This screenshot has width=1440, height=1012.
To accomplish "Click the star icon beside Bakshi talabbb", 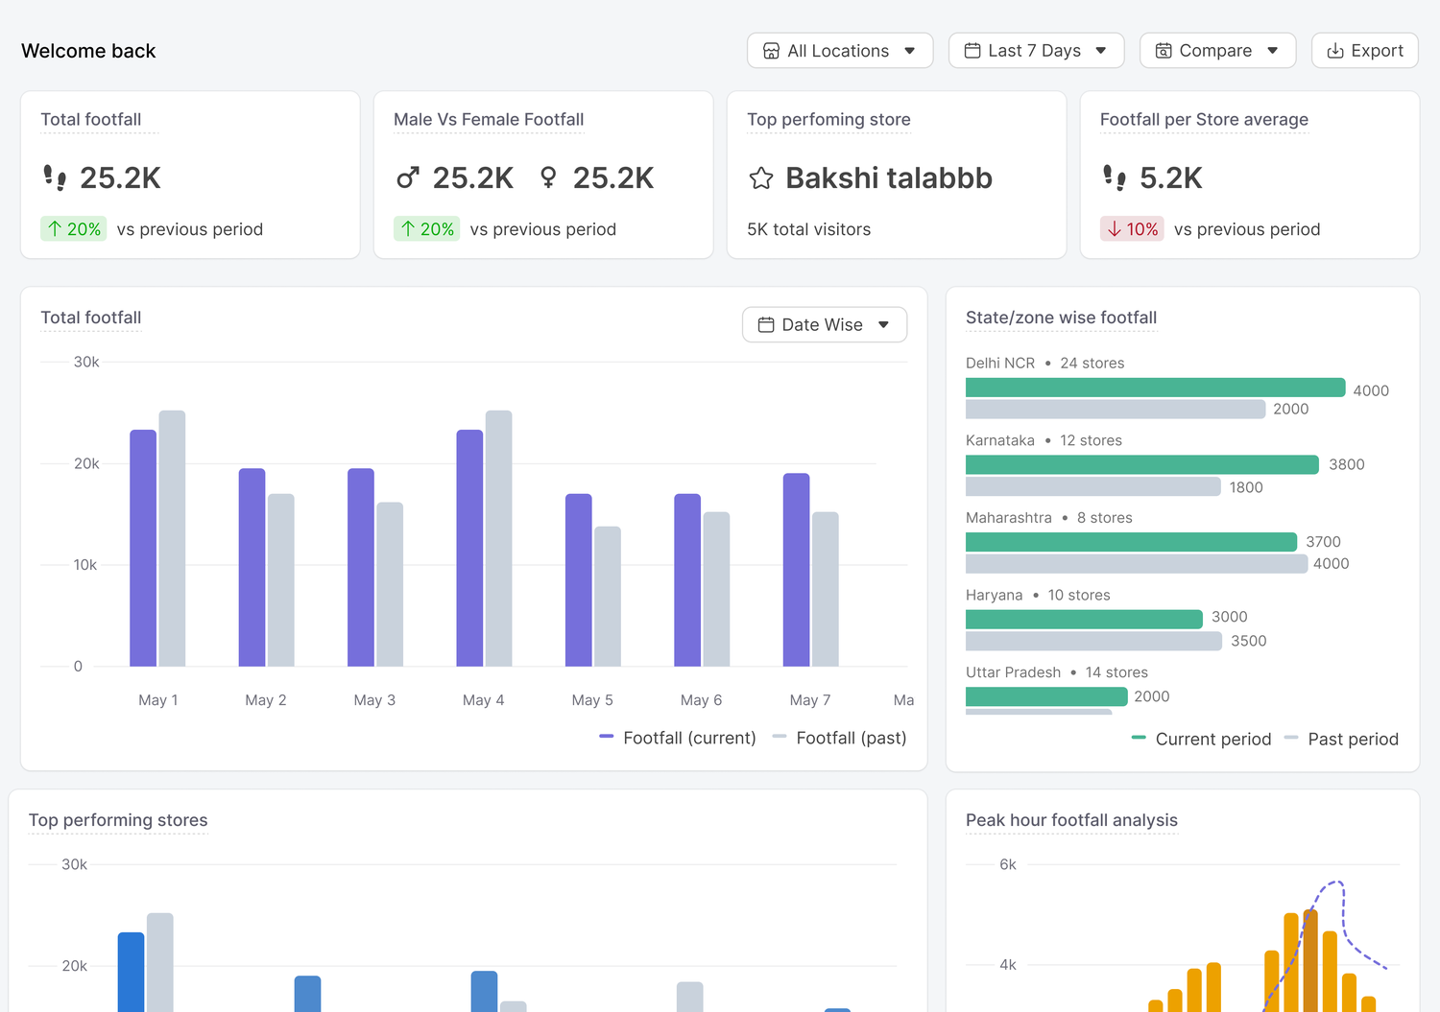I will (761, 178).
